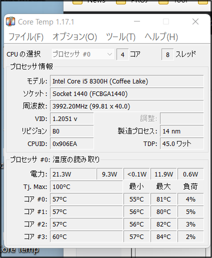This screenshot has width=212, height=258.
Task: Click コア #3 minimum temperature 57°C
Action: click(x=136, y=236)
